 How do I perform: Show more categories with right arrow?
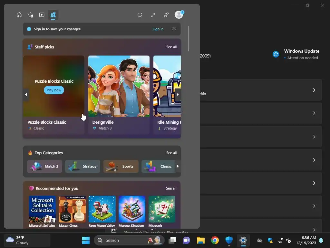pyautogui.click(x=178, y=166)
